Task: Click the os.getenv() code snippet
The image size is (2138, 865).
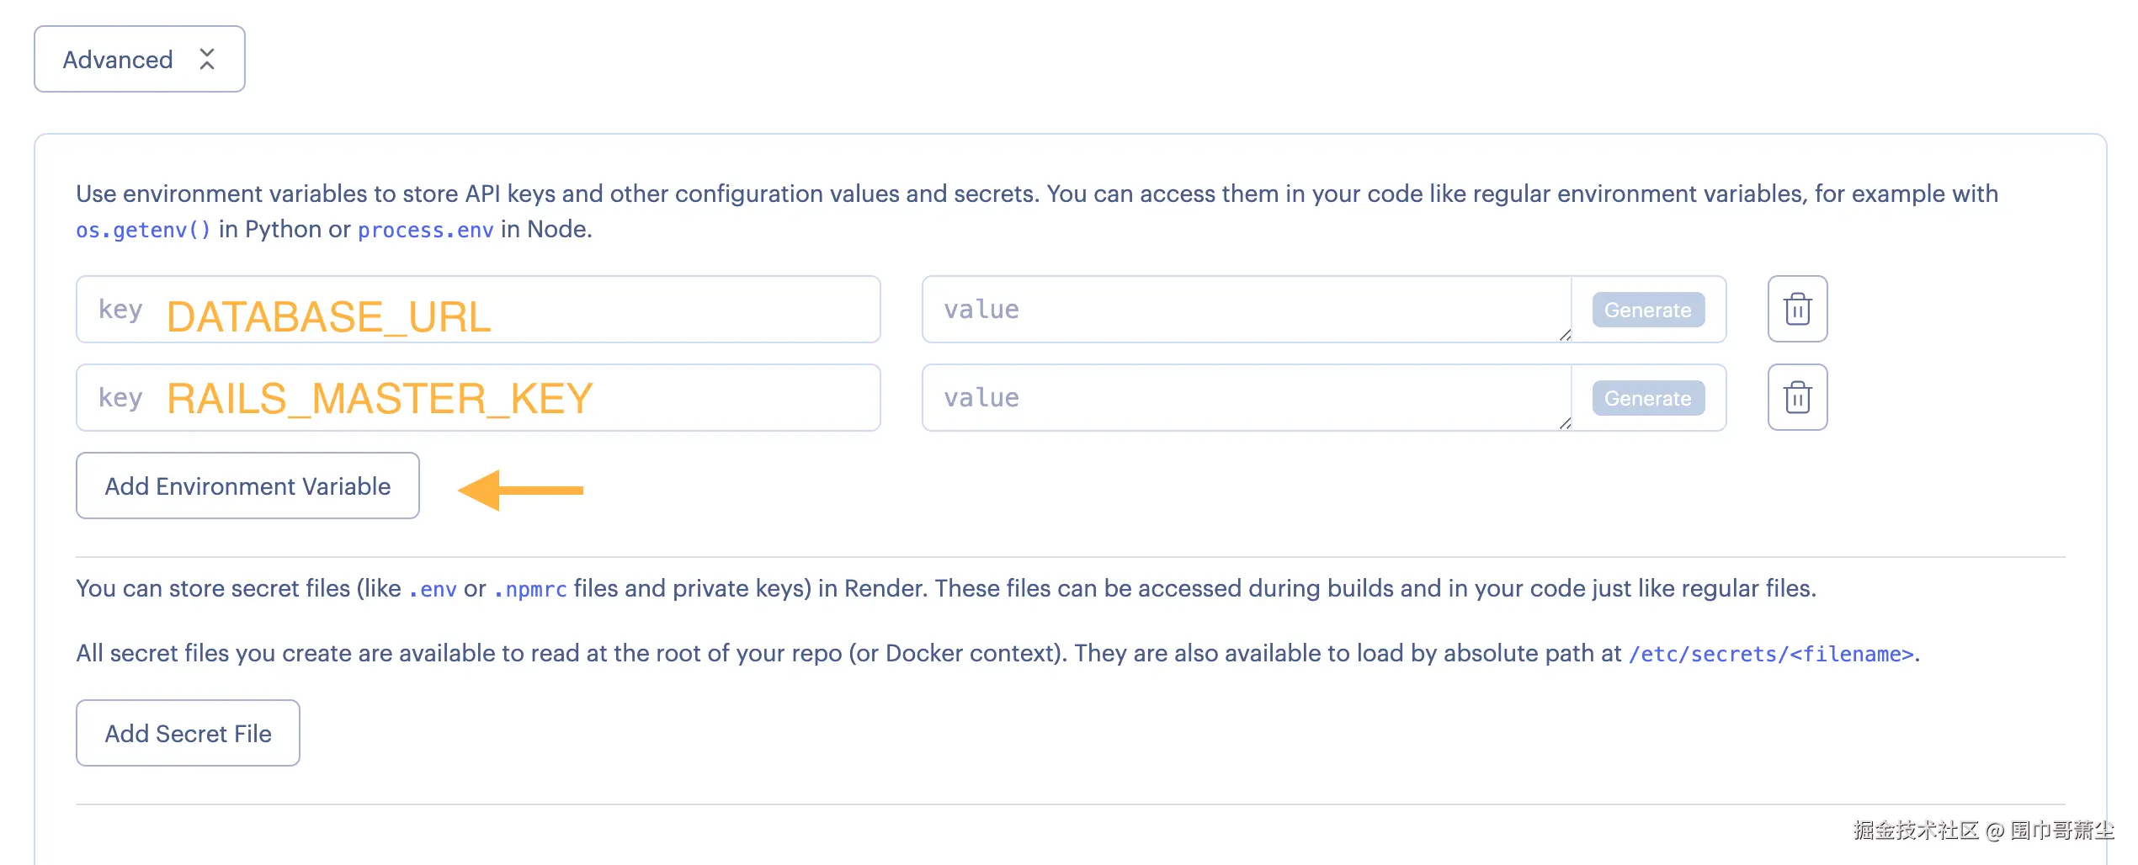Action: [x=143, y=231]
